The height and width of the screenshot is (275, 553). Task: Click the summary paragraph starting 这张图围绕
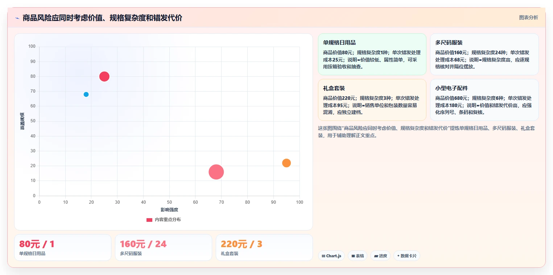426,132
